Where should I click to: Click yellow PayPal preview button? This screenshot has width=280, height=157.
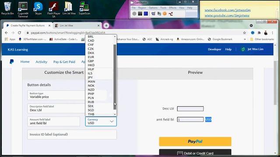click(195, 141)
